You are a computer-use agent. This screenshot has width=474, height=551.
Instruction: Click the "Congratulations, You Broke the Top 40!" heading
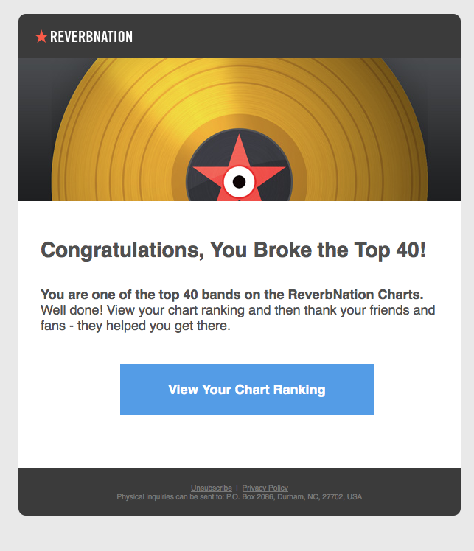coord(233,250)
